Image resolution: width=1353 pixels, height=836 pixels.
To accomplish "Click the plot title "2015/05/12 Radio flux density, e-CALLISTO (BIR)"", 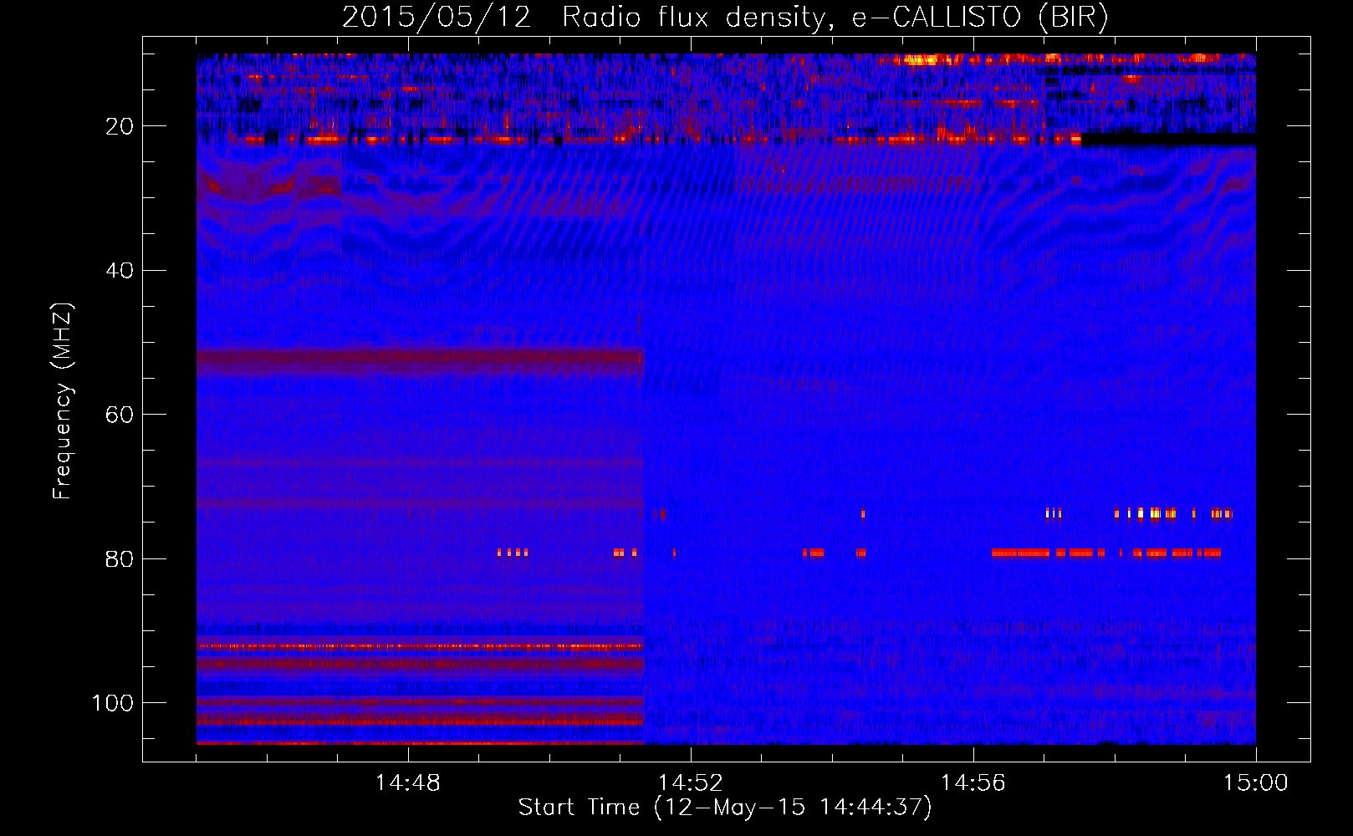I will pyautogui.click(x=725, y=18).
